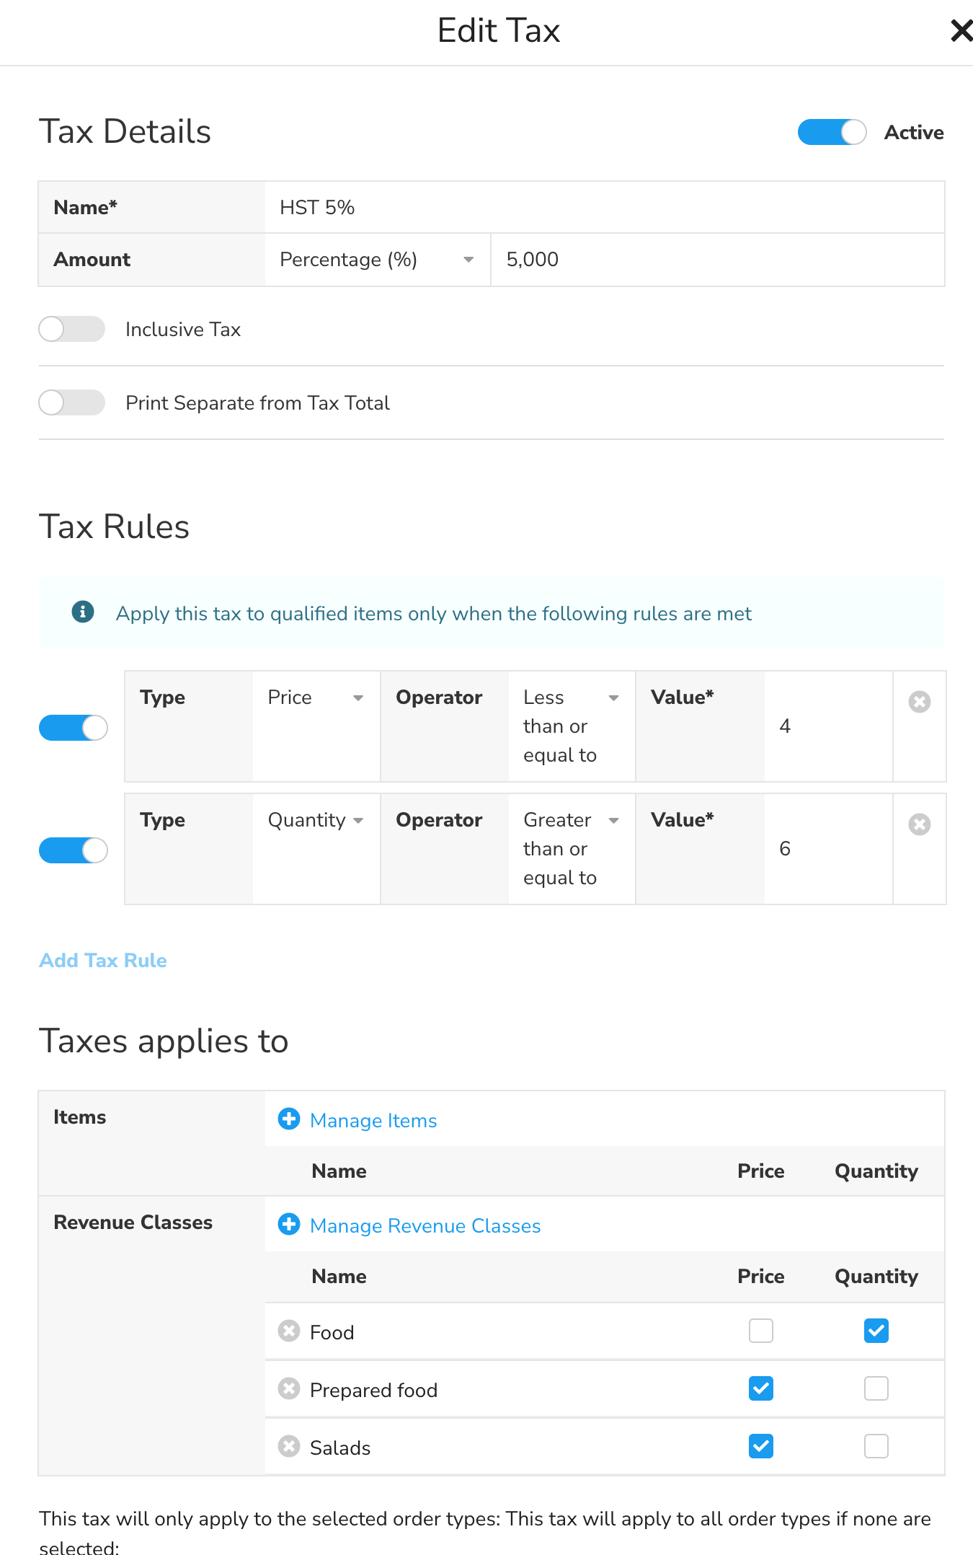Delete the Quantity tax rule
Screen dimensions: 973x1555
point(919,824)
